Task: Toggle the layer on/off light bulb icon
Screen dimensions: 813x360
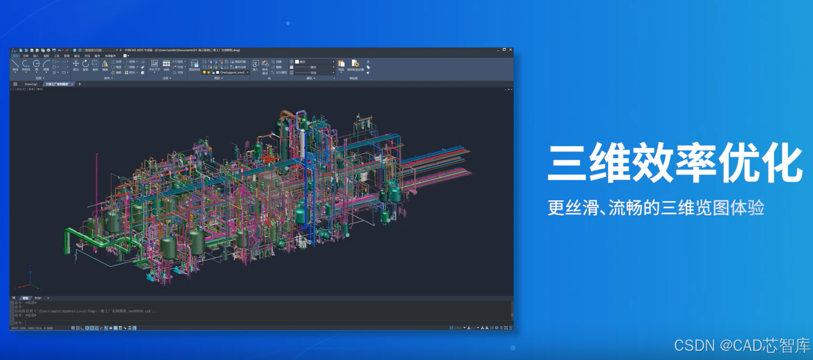Action: 204,72
